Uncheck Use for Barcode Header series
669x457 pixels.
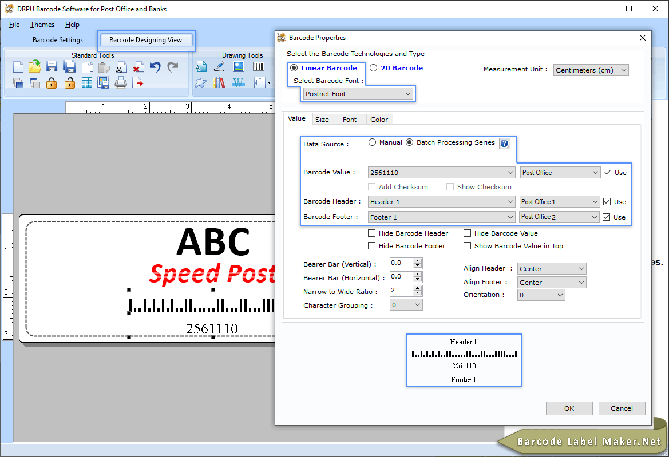point(607,202)
